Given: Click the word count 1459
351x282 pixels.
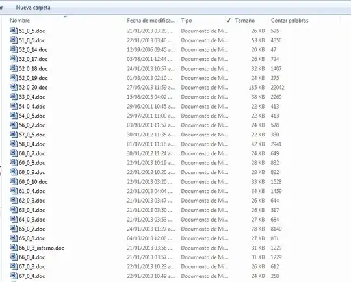Looking at the screenshot, I should pyautogui.click(x=276, y=191).
